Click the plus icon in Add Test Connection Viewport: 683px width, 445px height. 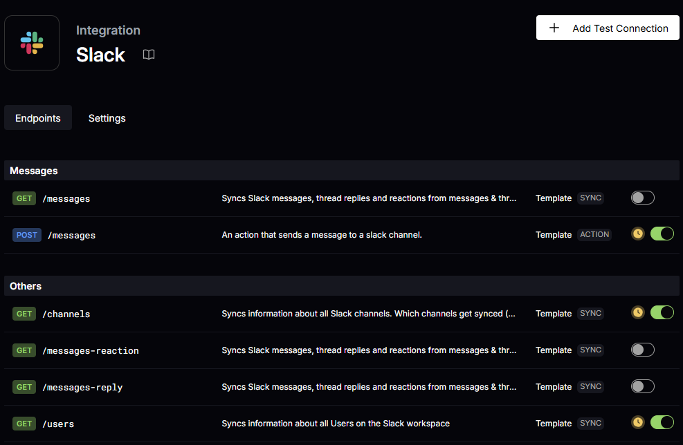pyautogui.click(x=554, y=28)
